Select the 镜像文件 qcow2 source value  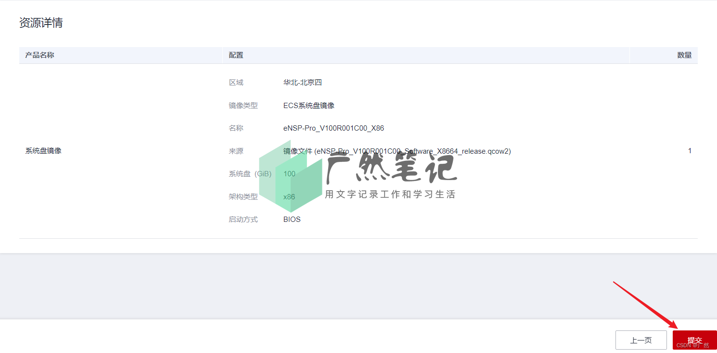tap(397, 151)
